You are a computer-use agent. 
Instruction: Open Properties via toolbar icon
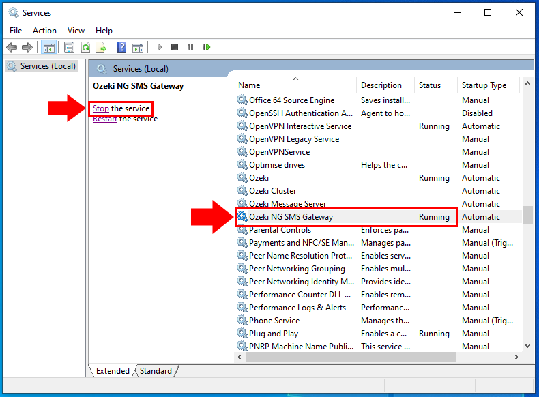69,47
